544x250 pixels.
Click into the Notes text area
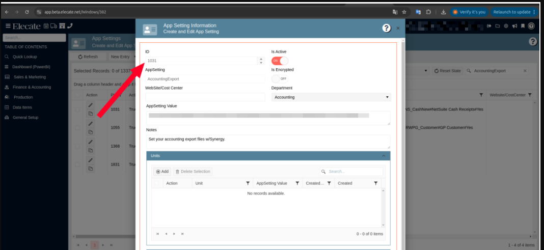pyautogui.click(x=268, y=142)
